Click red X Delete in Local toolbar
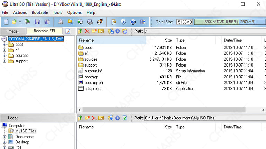The image size is (266, 149). [94, 118]
